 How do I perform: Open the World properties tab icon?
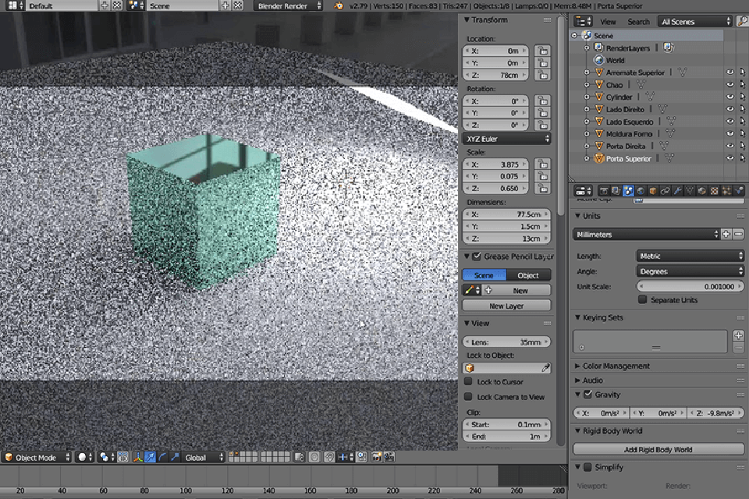click(641, 191)
